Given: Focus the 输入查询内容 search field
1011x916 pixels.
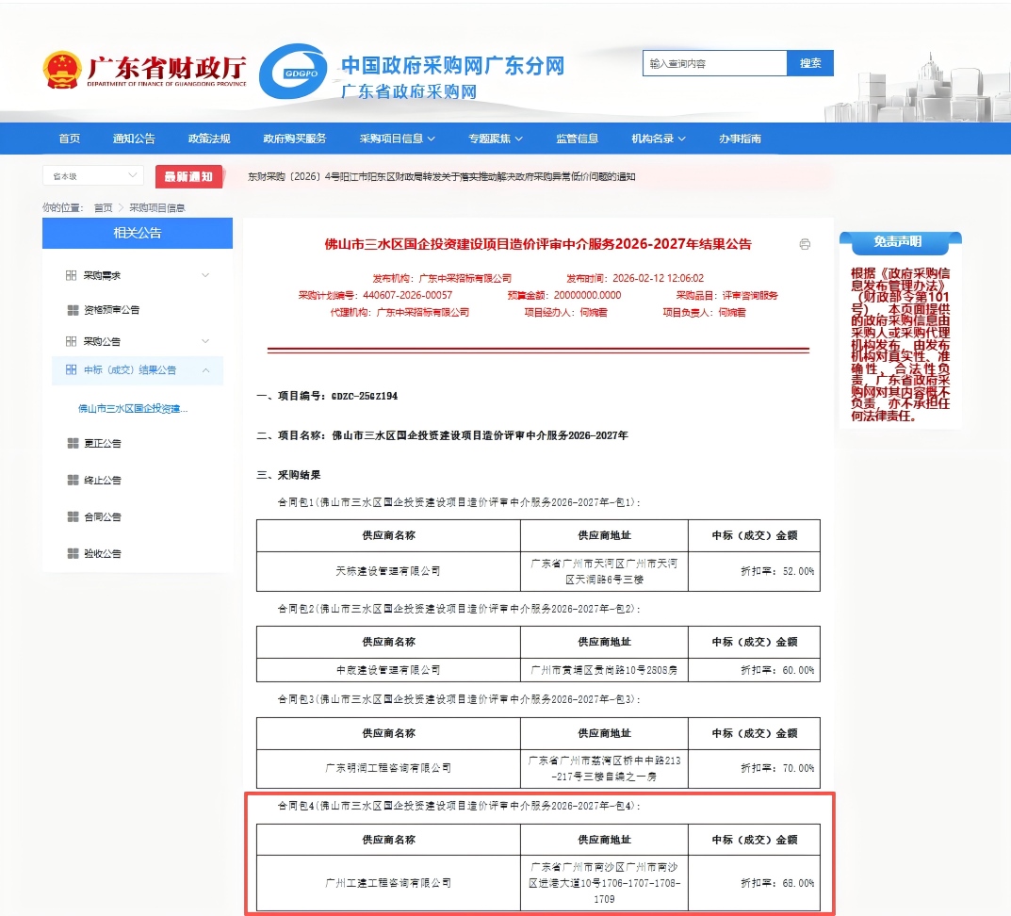Looking at the screenshot, I should click(x=714, y=63).
